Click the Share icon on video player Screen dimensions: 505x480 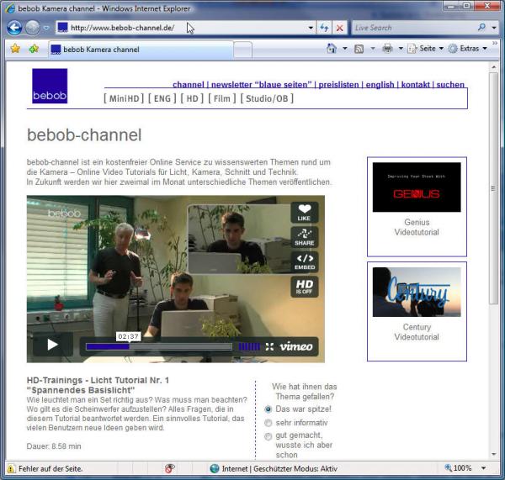coord(304,237)
